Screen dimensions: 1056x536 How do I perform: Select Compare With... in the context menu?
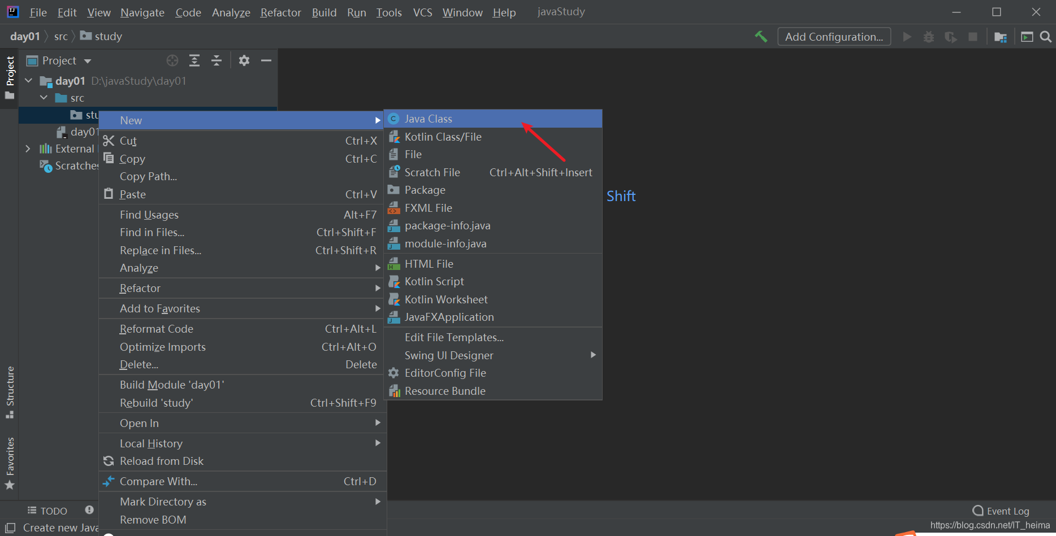point(243,481)
